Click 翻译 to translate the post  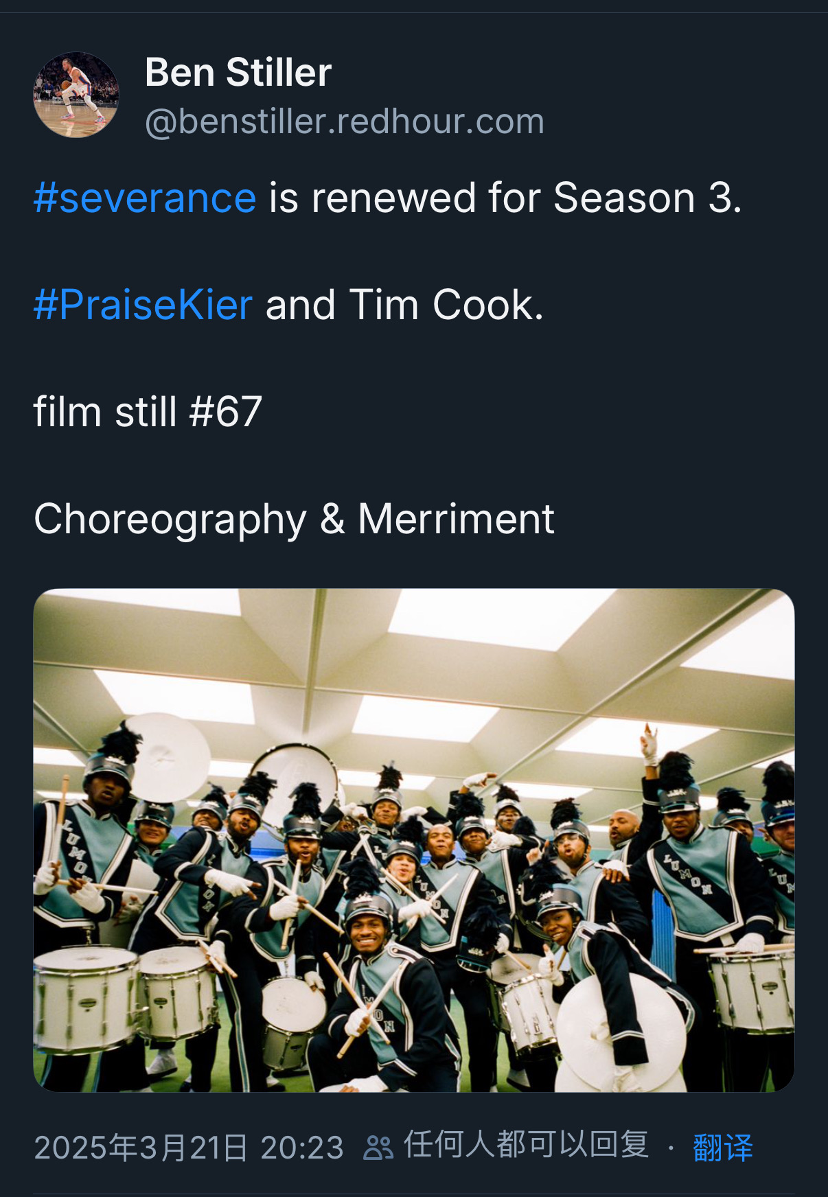pos(722,1147)
